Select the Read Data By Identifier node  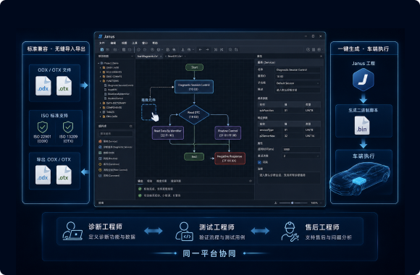168,133
